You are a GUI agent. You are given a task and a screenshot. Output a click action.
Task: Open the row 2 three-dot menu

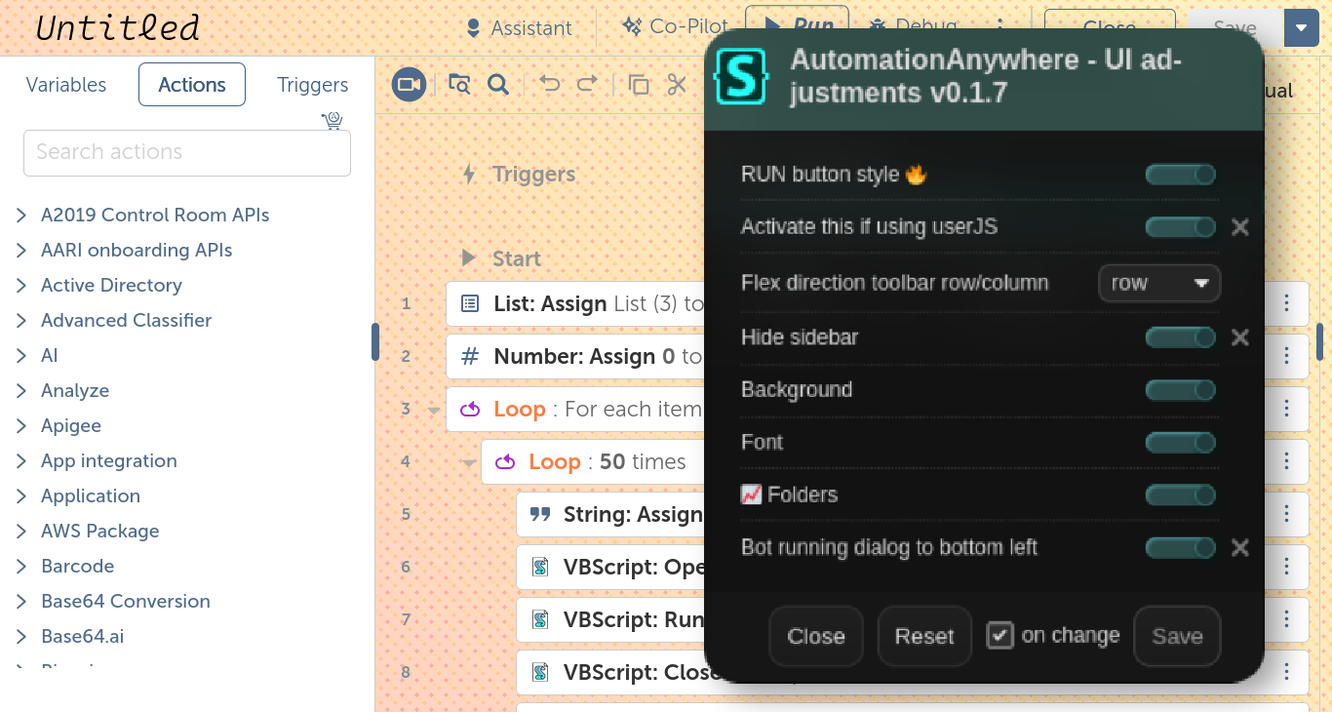[x=1287, y=356]
